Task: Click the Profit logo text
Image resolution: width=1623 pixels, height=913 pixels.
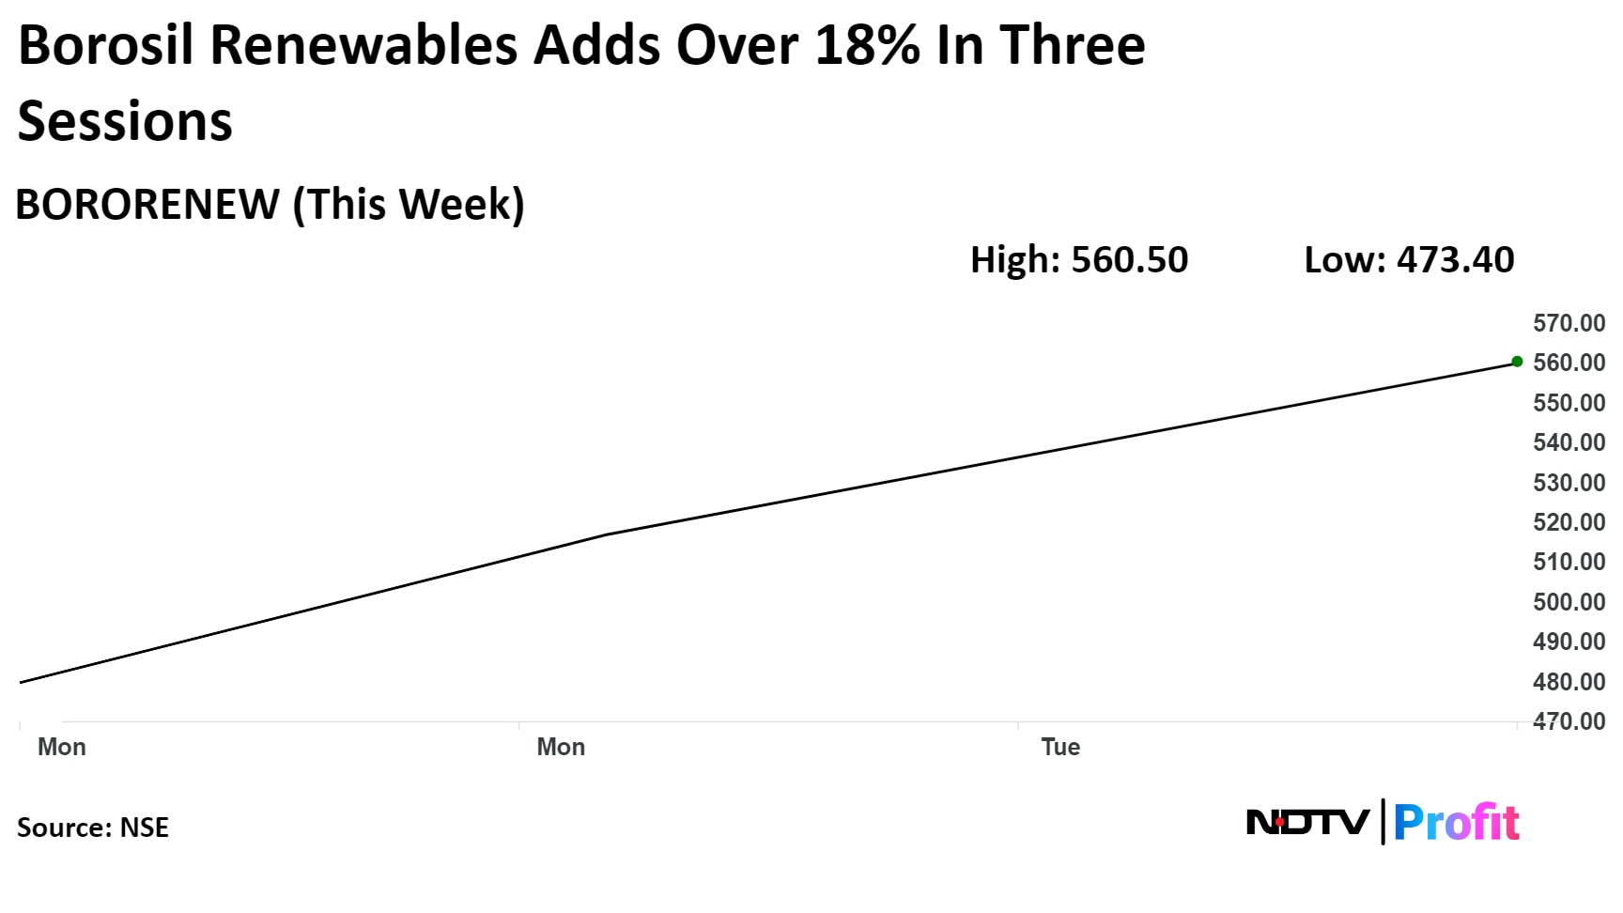Action: tap(1456, 823)
